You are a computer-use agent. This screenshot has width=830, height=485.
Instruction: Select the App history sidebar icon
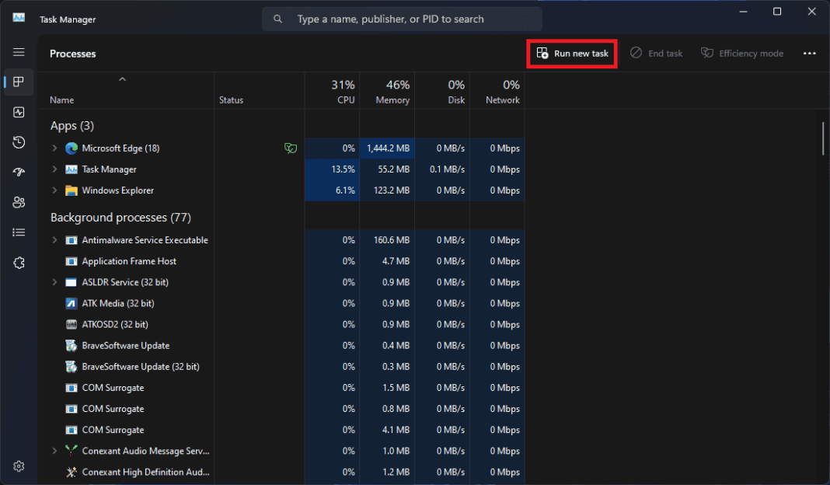pos(19,142)
